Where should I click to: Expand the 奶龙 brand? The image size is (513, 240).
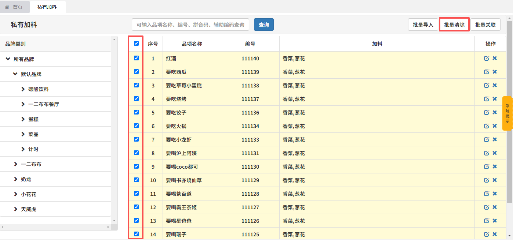click(15, 179)
